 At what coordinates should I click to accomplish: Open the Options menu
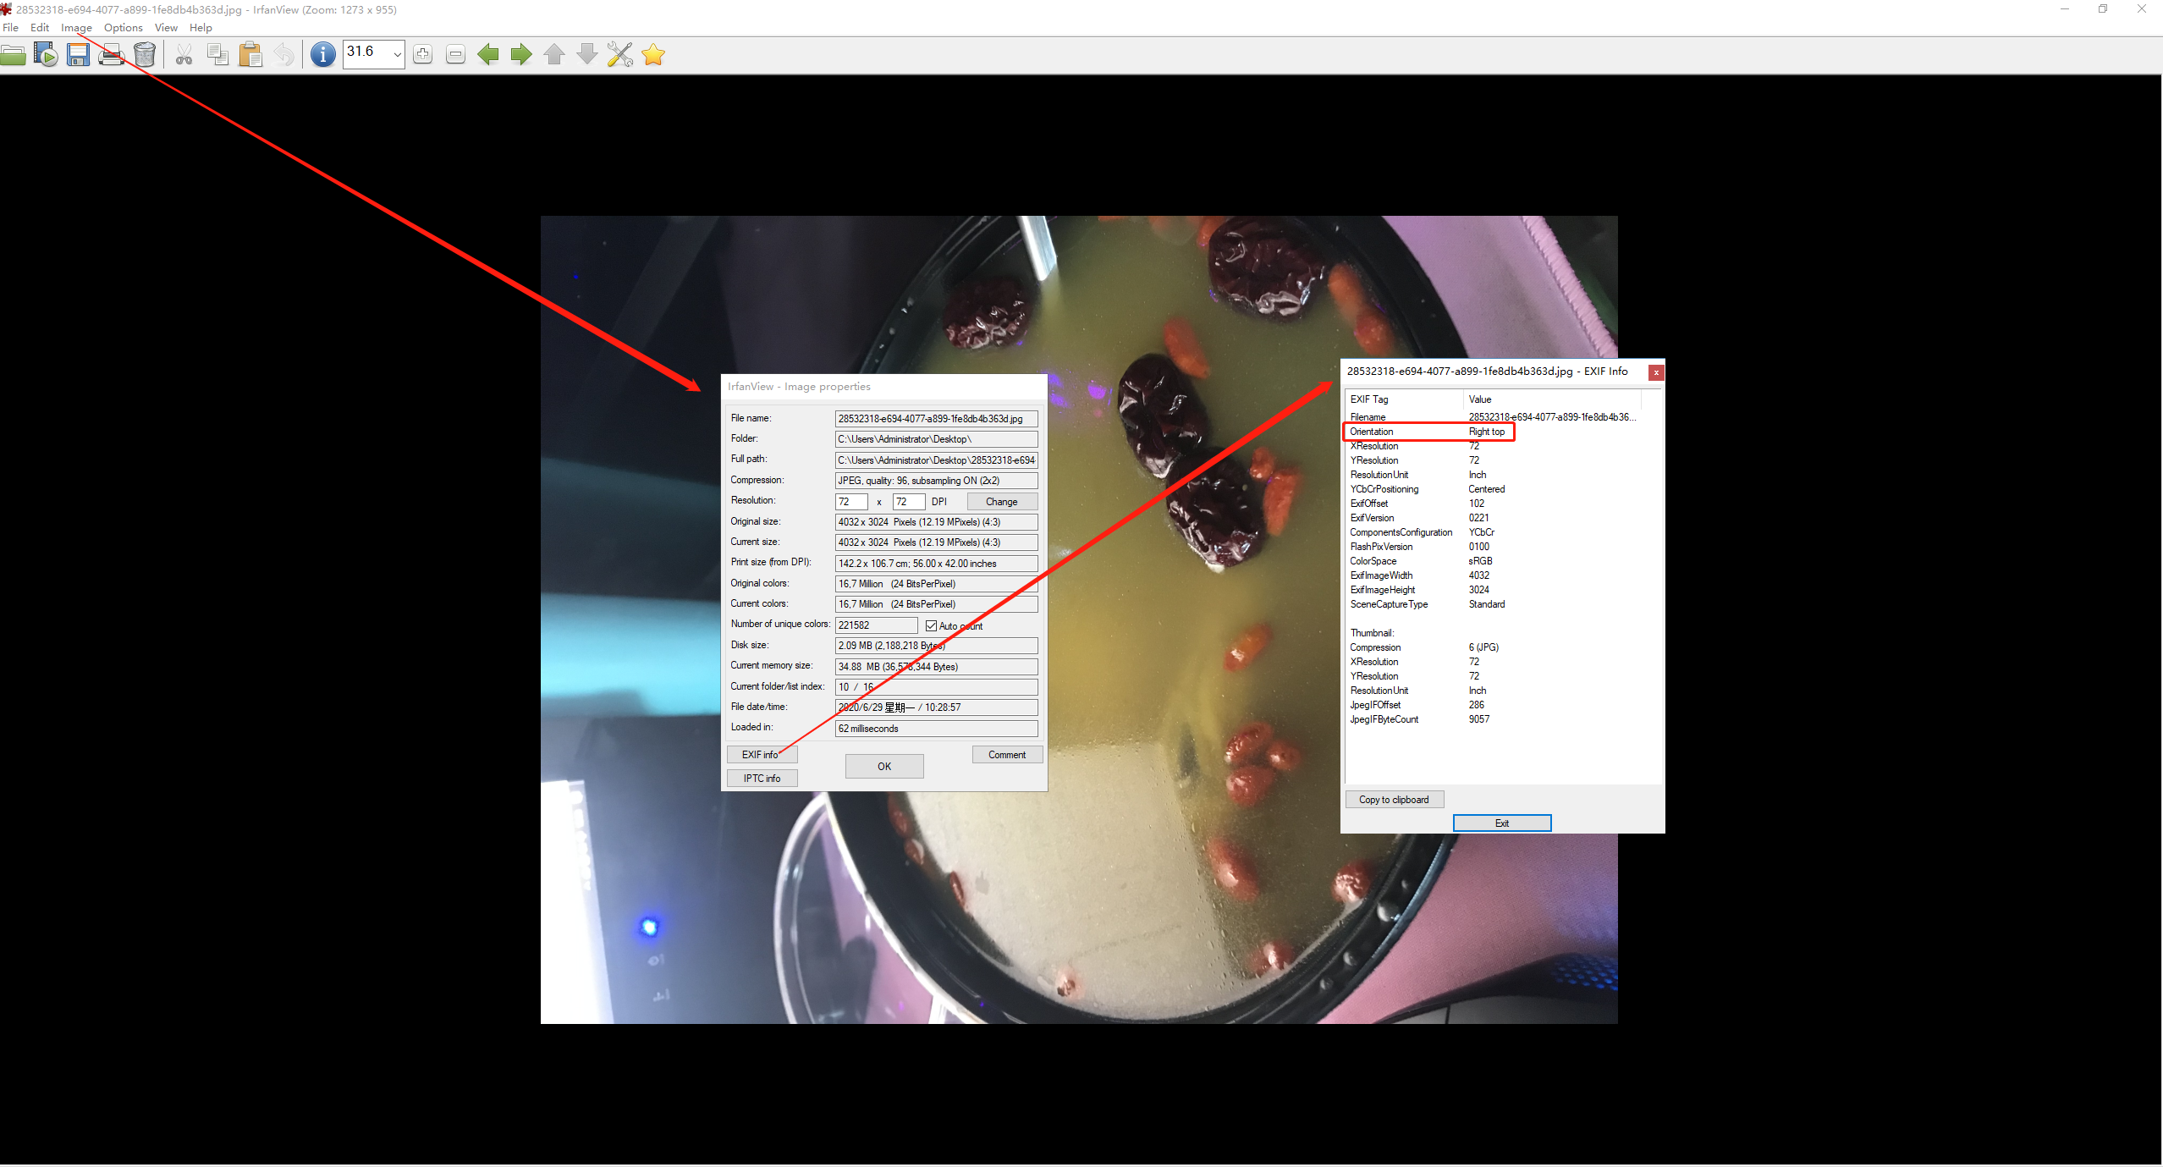coord(123,28)
